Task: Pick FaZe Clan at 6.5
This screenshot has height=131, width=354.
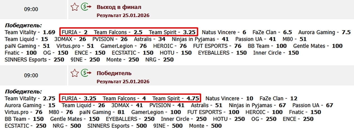Action: click(287, 32)
